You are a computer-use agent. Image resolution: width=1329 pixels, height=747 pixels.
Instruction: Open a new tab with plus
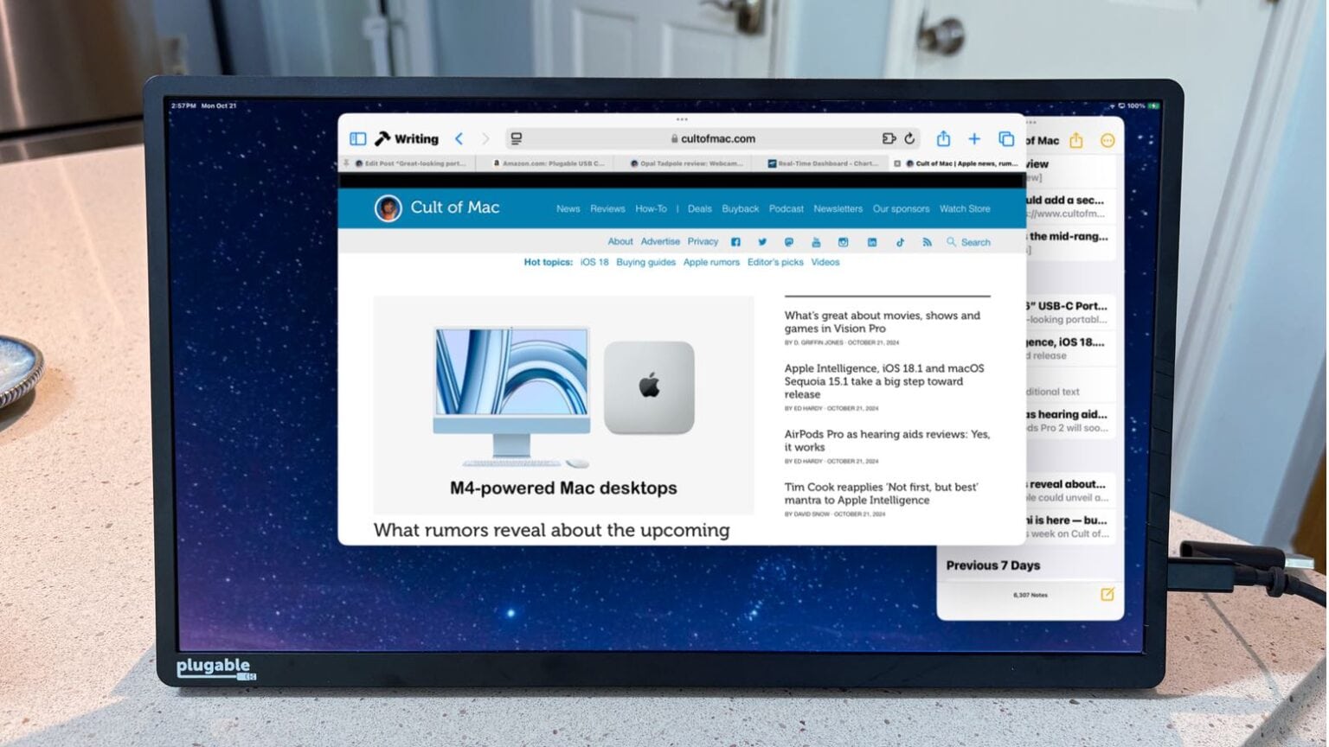click(974, 139)
